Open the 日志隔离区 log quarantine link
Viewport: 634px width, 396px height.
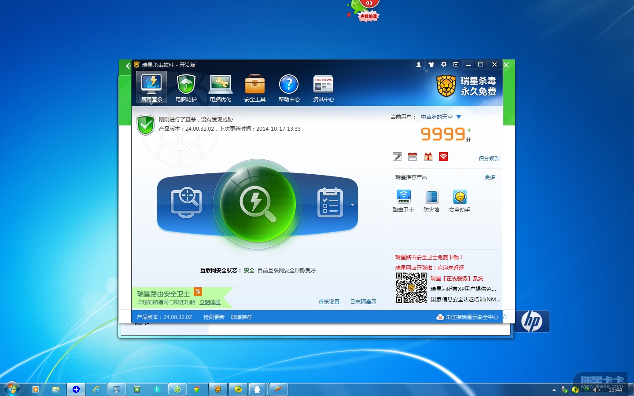click(363, 302)
